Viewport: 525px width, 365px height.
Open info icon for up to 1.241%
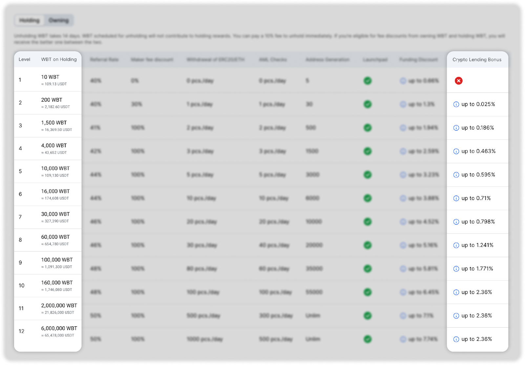pos(456,245)
